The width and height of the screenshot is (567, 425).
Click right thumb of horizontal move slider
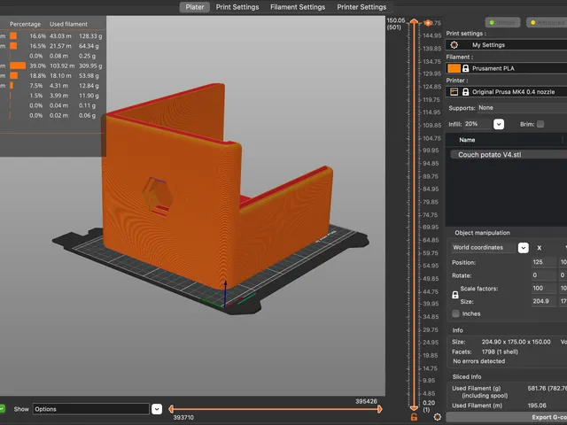click(380, 409)
